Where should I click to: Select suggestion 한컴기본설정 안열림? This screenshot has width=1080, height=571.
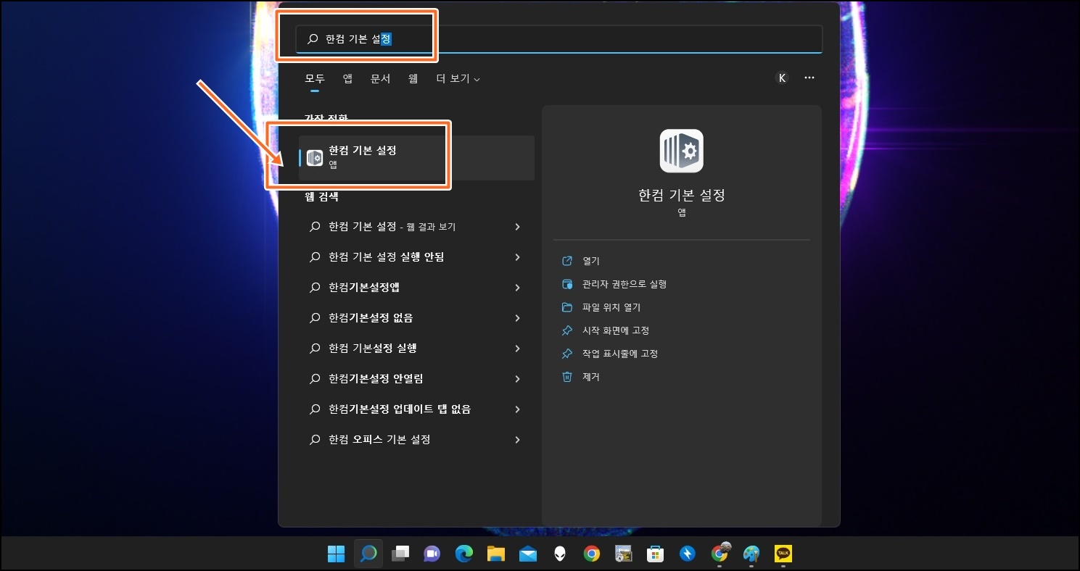(x=416, y=379)
